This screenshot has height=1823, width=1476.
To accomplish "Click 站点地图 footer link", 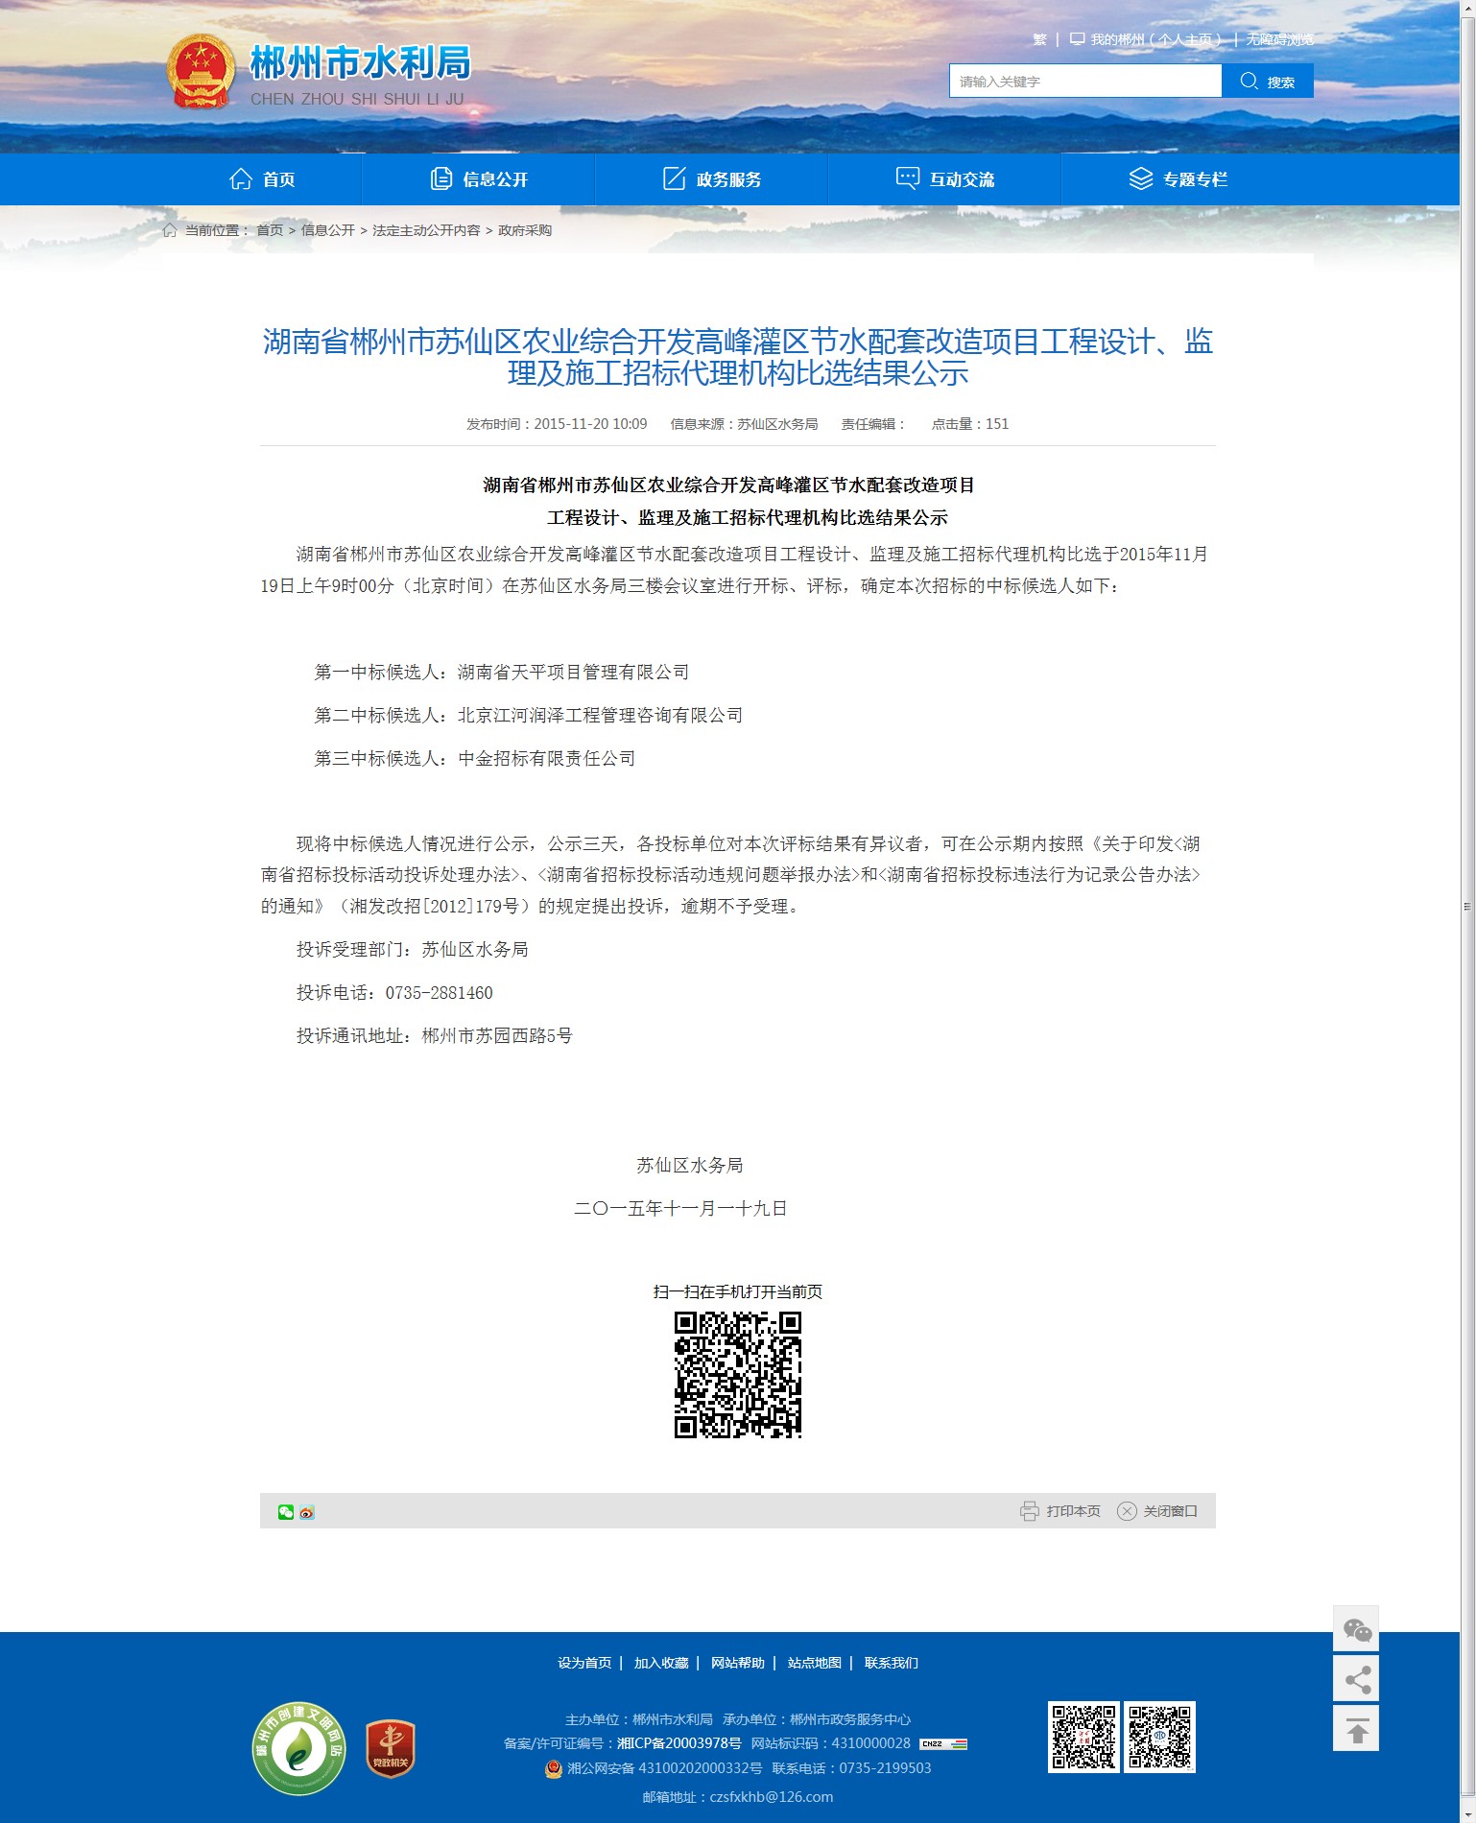I will pyautogui.click(x=814, y=1663).
